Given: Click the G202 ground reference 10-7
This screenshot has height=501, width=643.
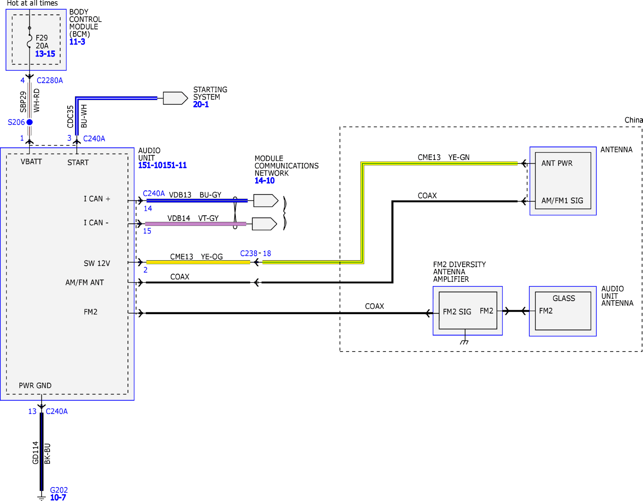Looking at the screenshot, I should pos(58,497).
